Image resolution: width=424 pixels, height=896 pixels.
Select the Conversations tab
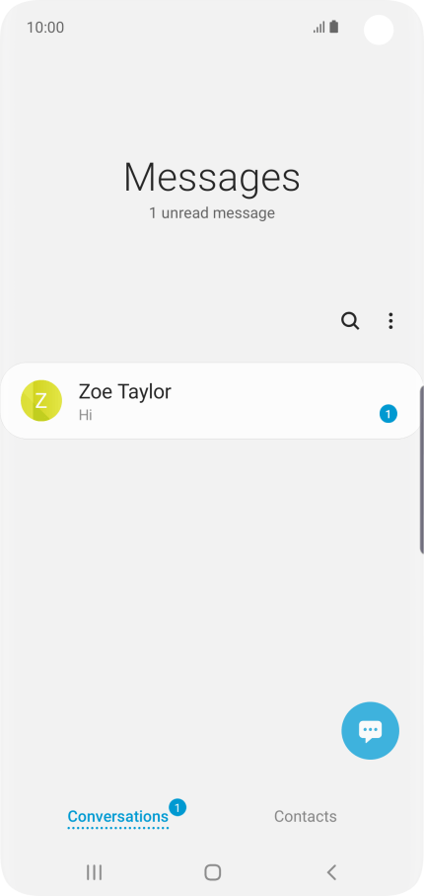(x=118, y=817)
